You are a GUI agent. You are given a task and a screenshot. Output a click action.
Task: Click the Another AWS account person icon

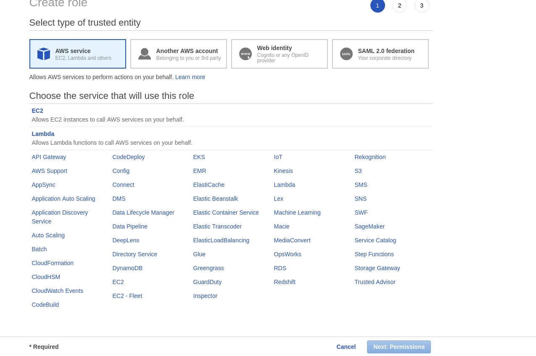[x=145, y=54]
